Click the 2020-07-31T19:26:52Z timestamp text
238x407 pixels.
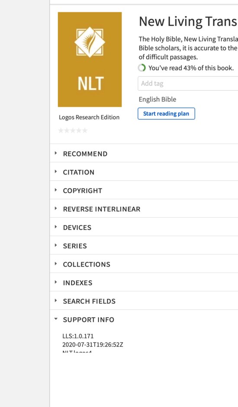[x=93, y=345]
